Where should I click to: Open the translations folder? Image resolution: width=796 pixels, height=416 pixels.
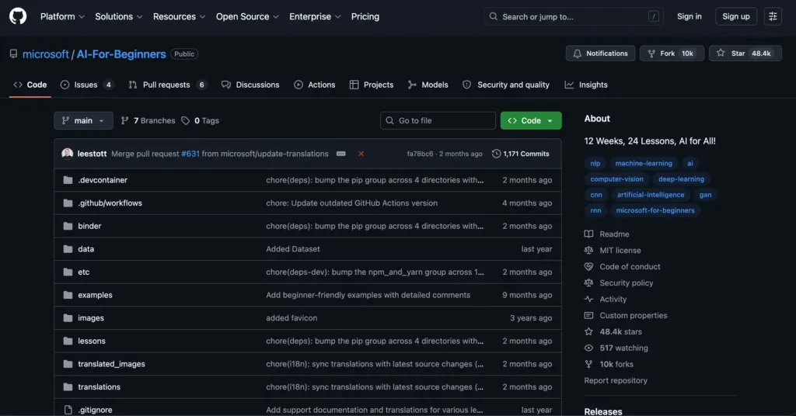pyautogui.click(x=99, y=387)
